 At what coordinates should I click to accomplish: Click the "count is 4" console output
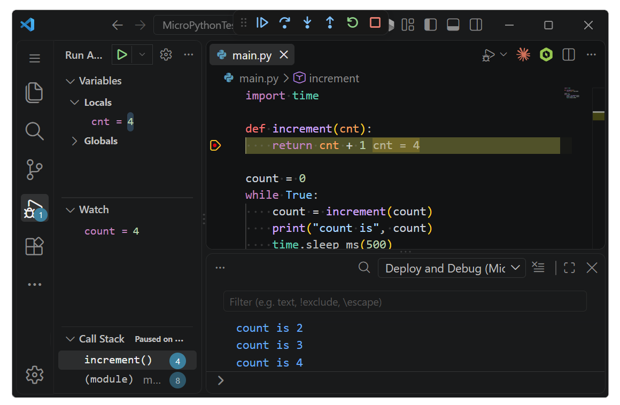(x=269, y=363)
